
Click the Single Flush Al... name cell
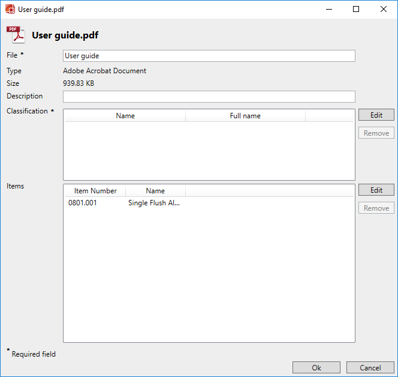tap(154, 203)
